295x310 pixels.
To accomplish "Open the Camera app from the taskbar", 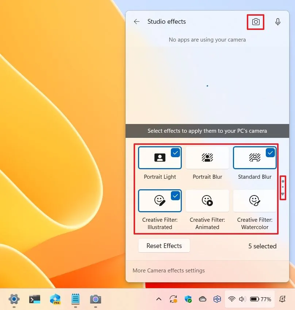I will tap(95, 299).
